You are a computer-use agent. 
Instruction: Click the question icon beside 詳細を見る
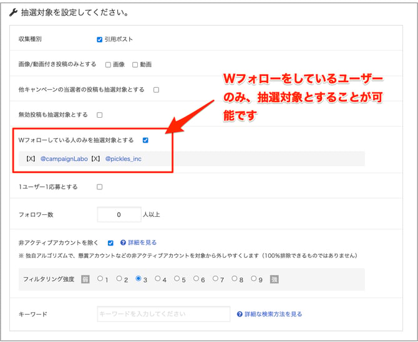pyautogui.click(x=123, y=242)
